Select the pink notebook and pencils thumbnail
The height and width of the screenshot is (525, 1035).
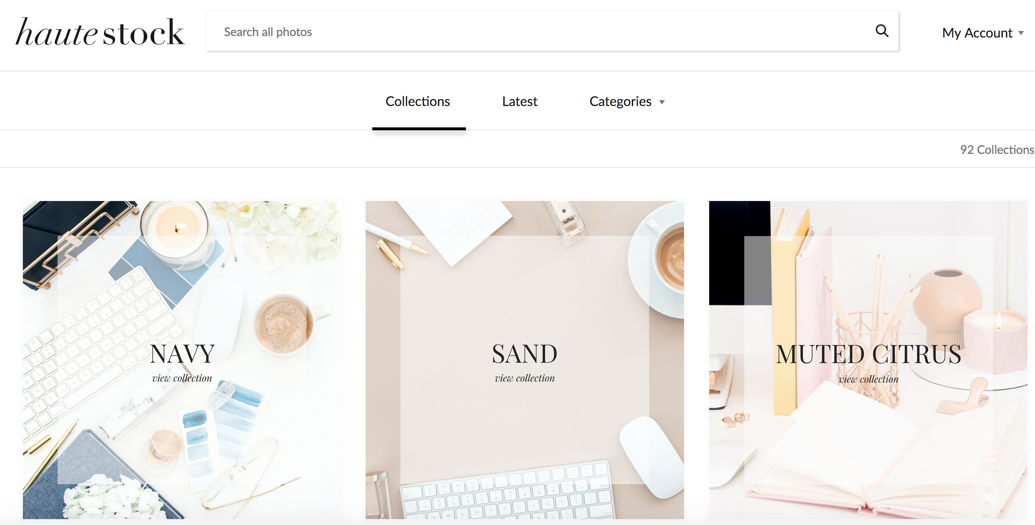868,360
